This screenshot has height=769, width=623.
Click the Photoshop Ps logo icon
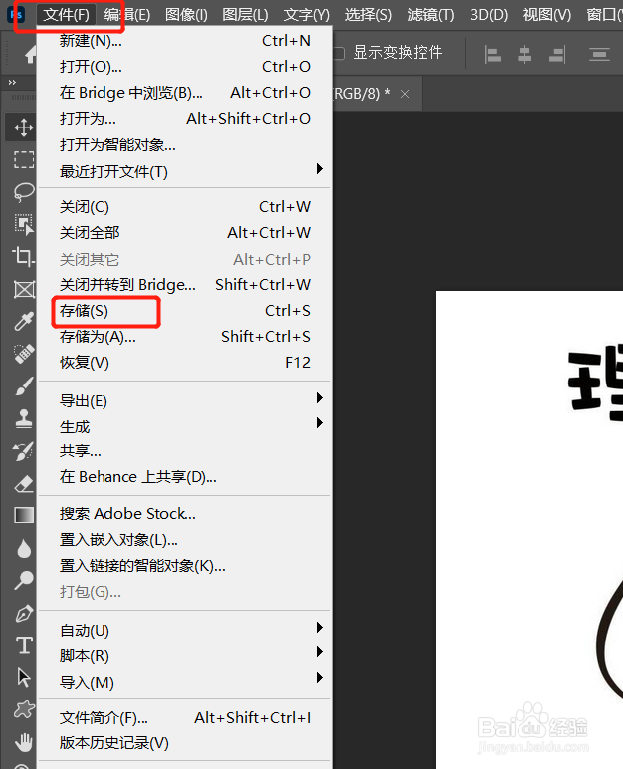(x=17, y=15)
